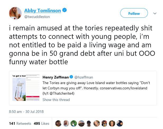Screen dimensions: 163x129
Task: Click the red-haired liker avatar
Action: point(66,123)
